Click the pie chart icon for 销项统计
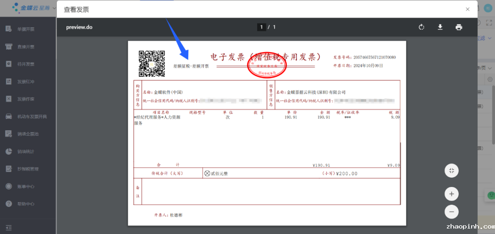Screen dimensions: 495x234 (9, 151)
